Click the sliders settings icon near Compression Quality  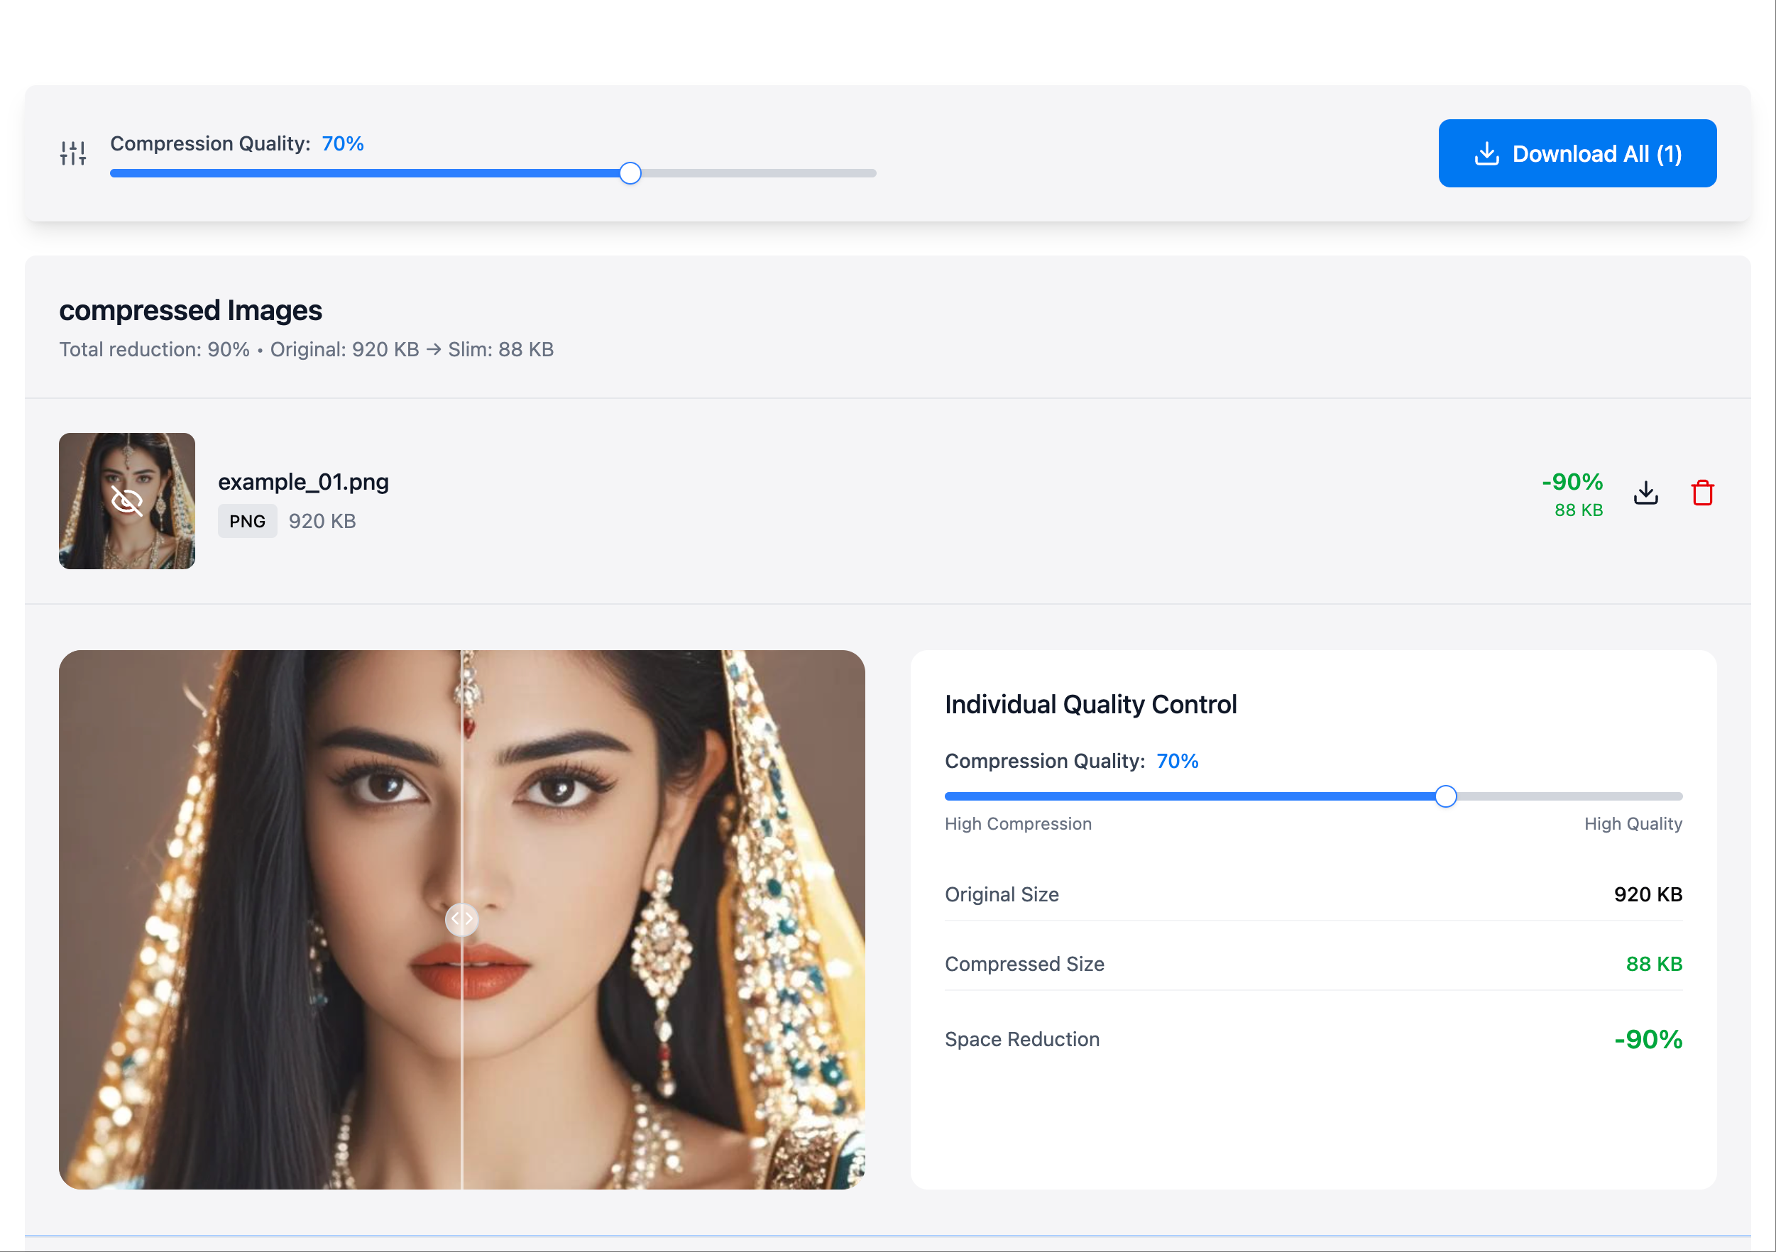point(72,153)
